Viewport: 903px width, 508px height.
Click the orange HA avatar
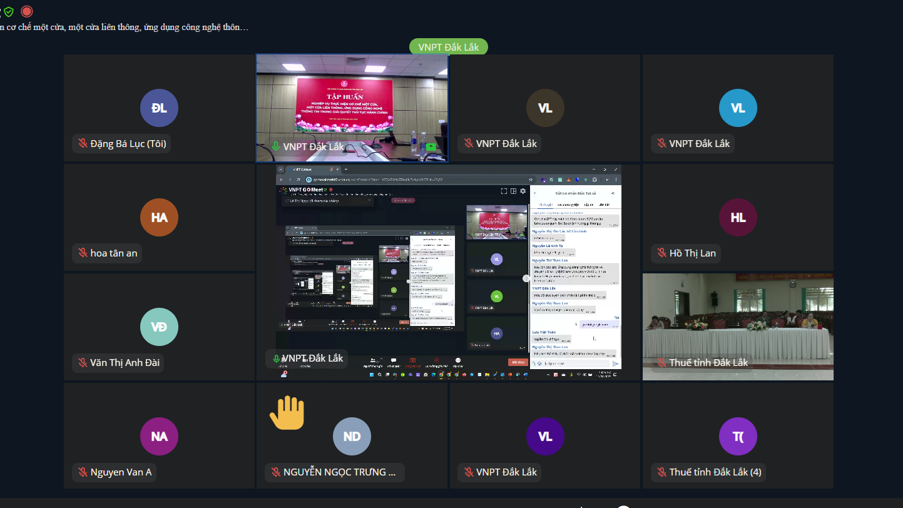coord(159,218)
